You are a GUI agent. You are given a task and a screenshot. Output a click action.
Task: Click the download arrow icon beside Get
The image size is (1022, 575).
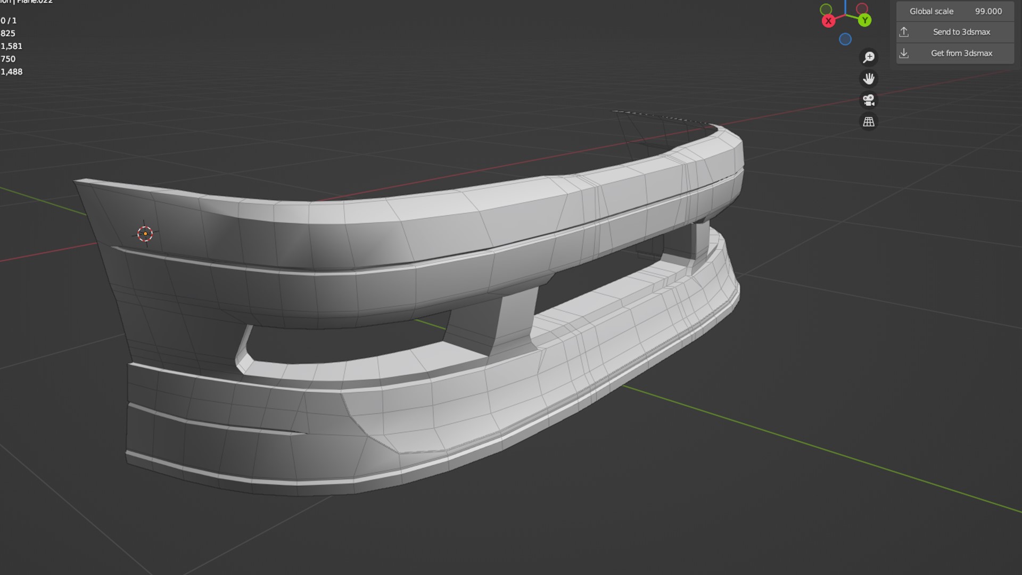(904, 53)
